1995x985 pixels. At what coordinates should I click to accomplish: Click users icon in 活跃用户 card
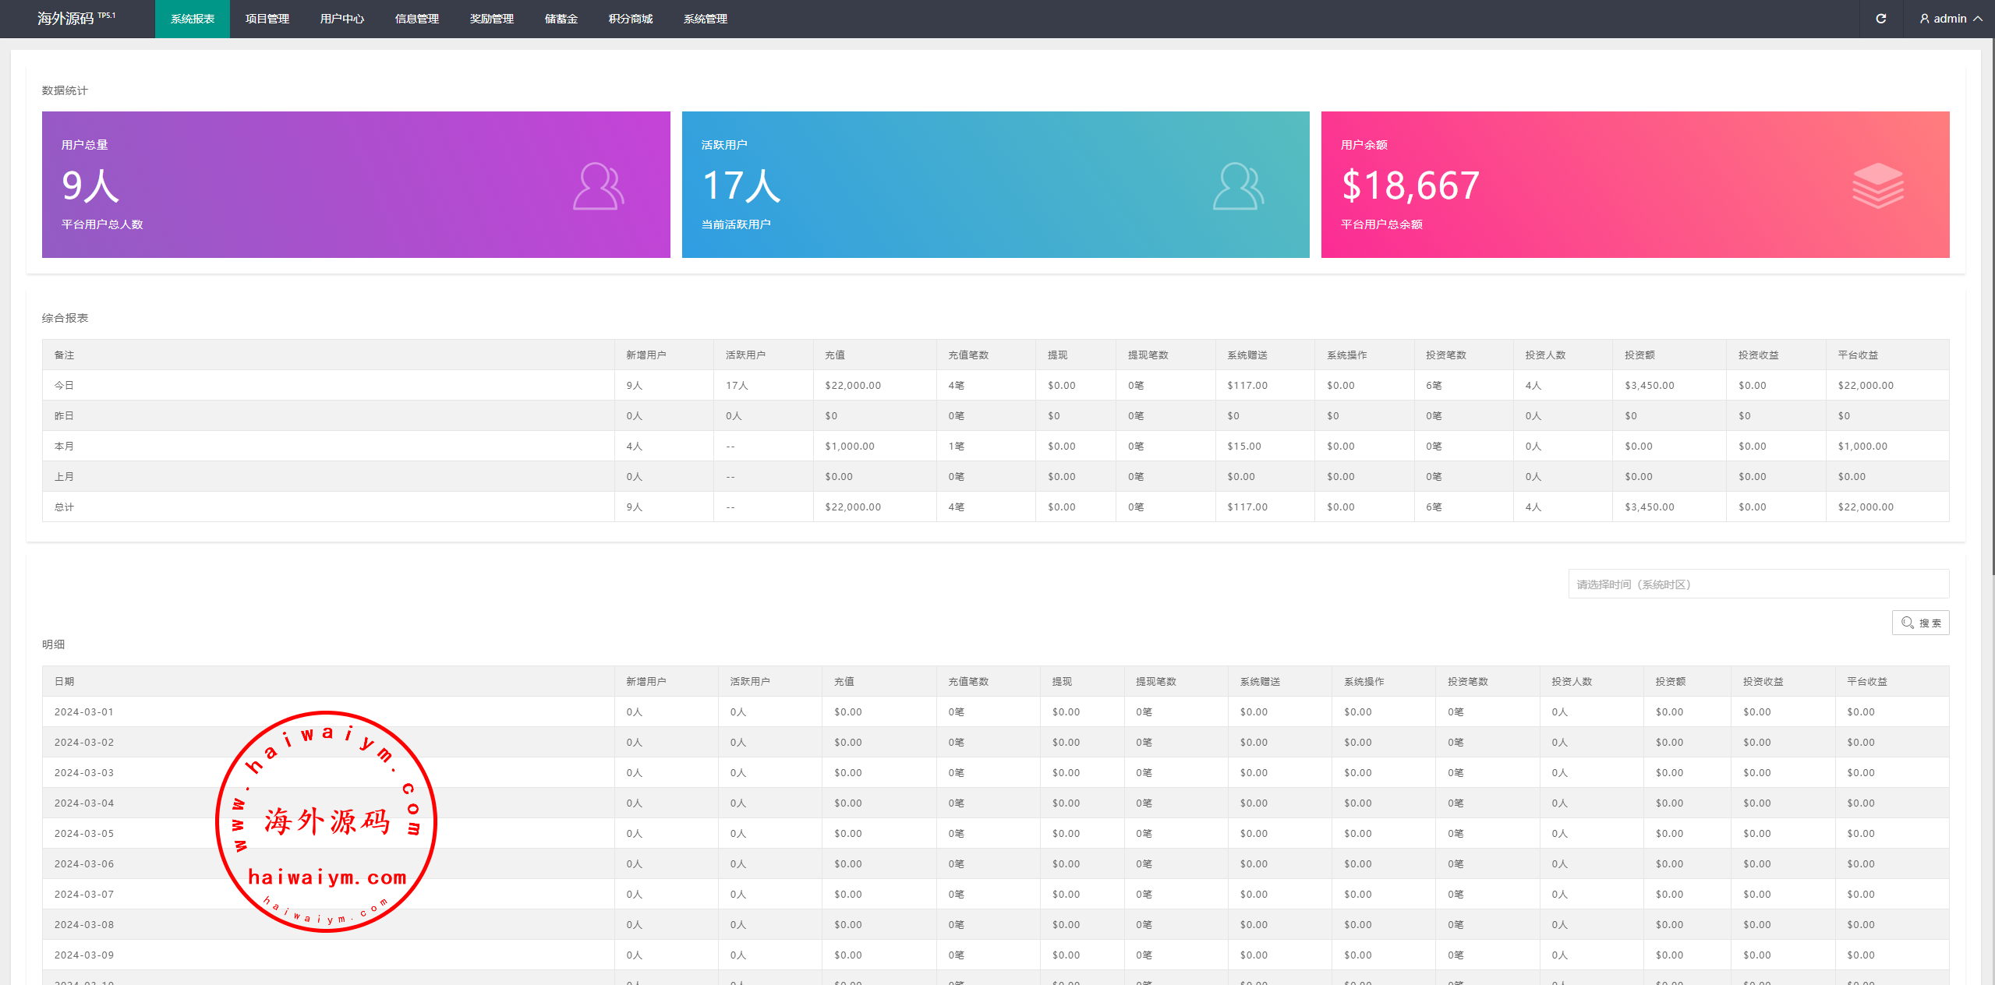point(1238,186)
